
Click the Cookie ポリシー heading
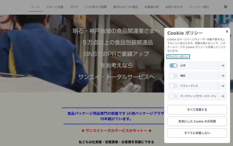185,33
